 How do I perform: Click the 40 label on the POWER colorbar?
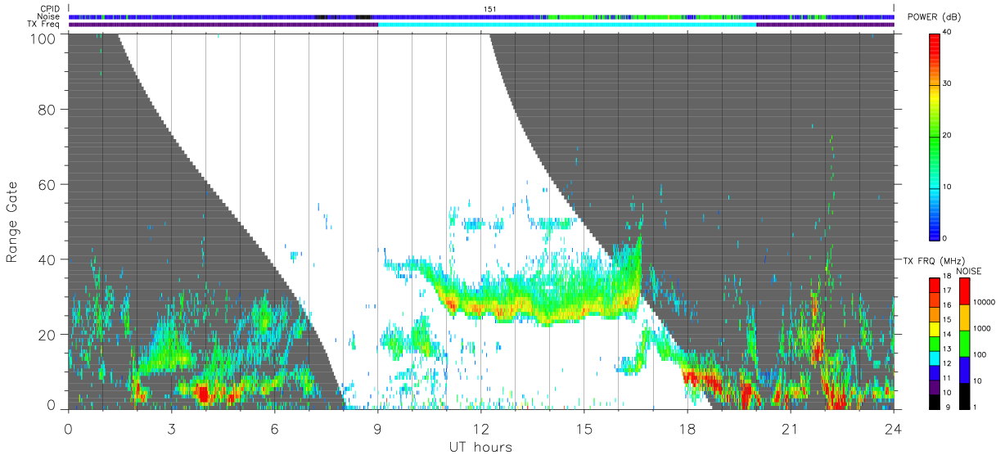click(x=949, y=32)
